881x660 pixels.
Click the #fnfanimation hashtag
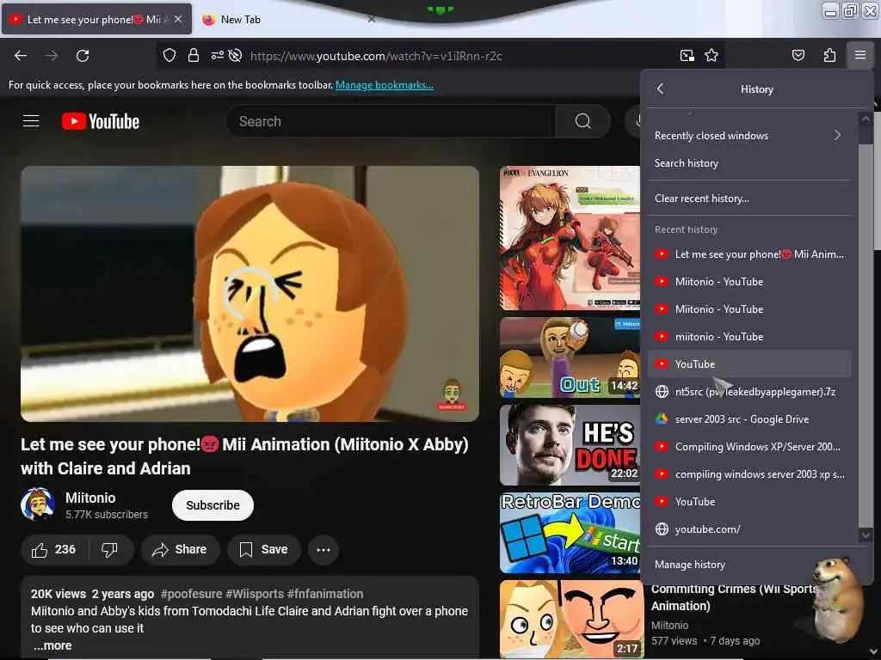point(325,594)
